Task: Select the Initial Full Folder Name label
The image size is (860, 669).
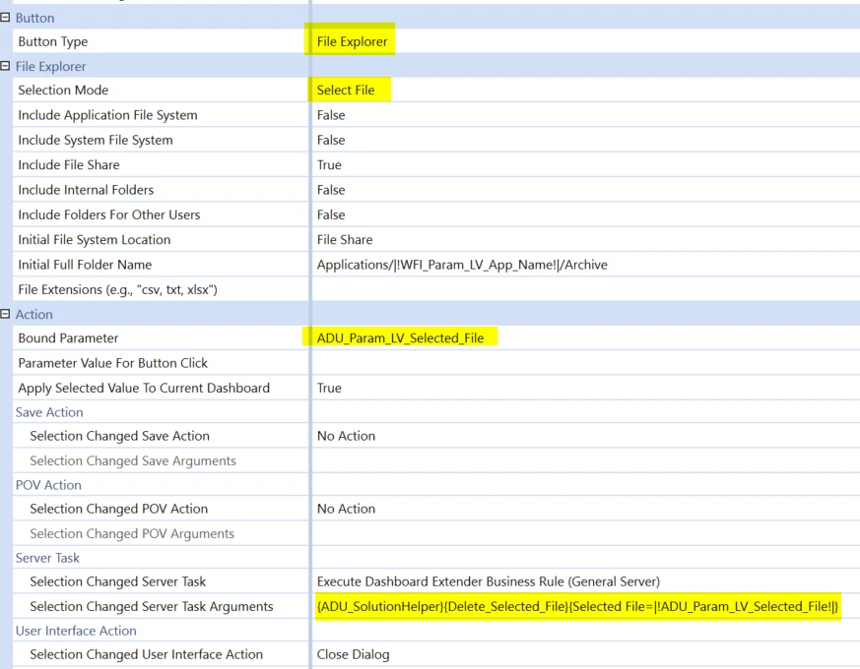Action: click(x=85, y=265)
